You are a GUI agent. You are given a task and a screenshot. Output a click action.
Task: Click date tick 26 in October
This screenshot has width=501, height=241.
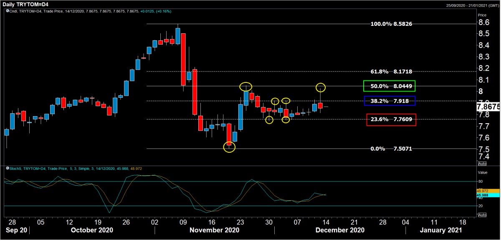pos(126,222)
